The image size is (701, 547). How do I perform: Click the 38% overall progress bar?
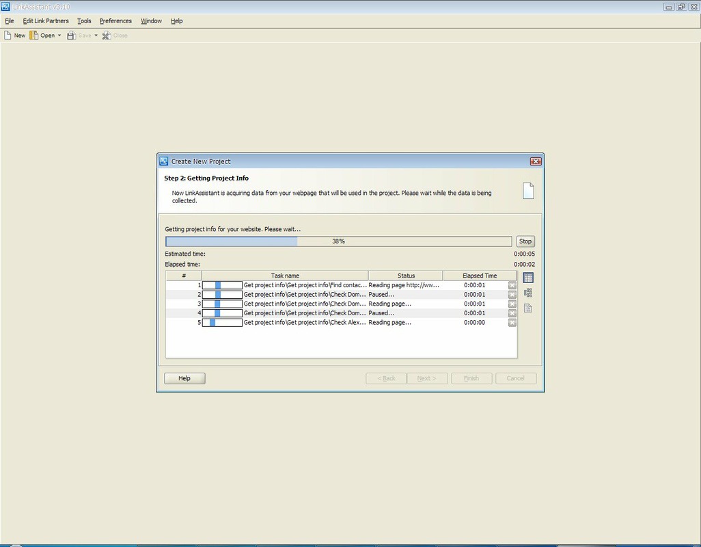[x=338, y=241]
